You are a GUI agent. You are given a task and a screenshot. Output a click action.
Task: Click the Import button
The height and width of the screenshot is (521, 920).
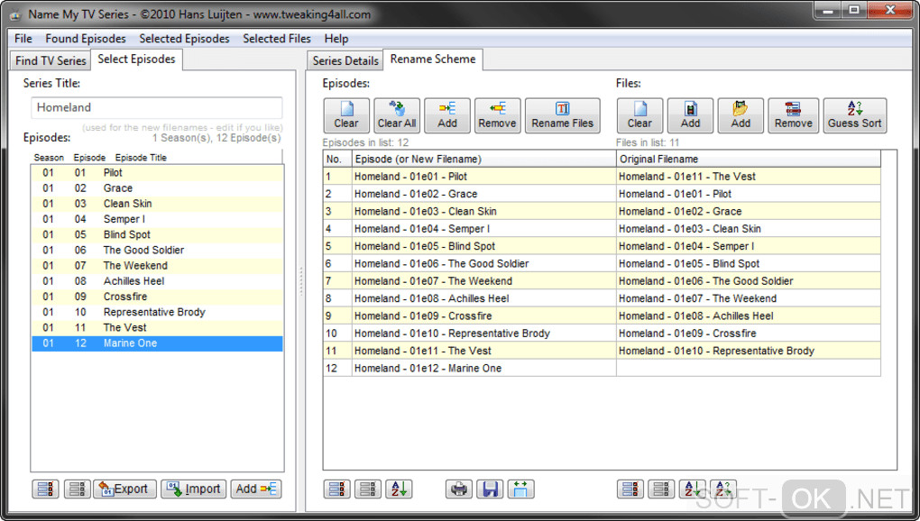[194, 489]
